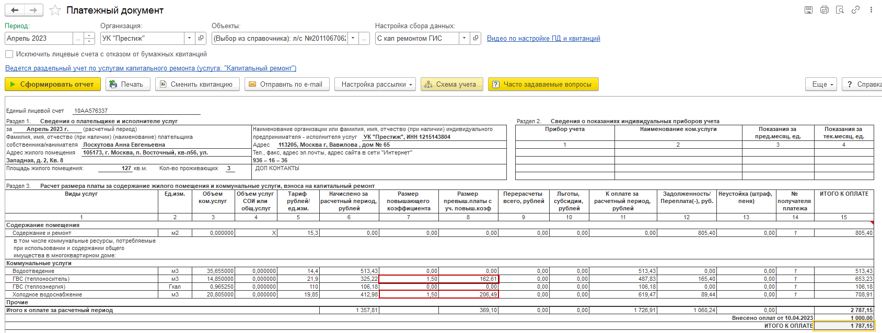This screenshot has height=333, width=882.
Task: Open Часто задаваемые вопросы
Action: pos(543,84)
